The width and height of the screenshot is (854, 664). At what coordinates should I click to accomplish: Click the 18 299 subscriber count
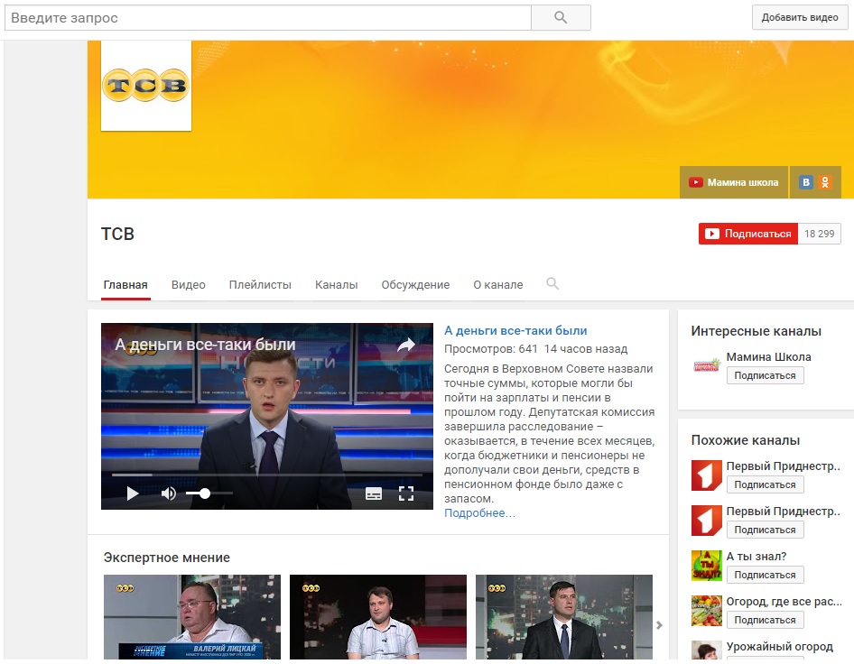[x=819, y=234]
